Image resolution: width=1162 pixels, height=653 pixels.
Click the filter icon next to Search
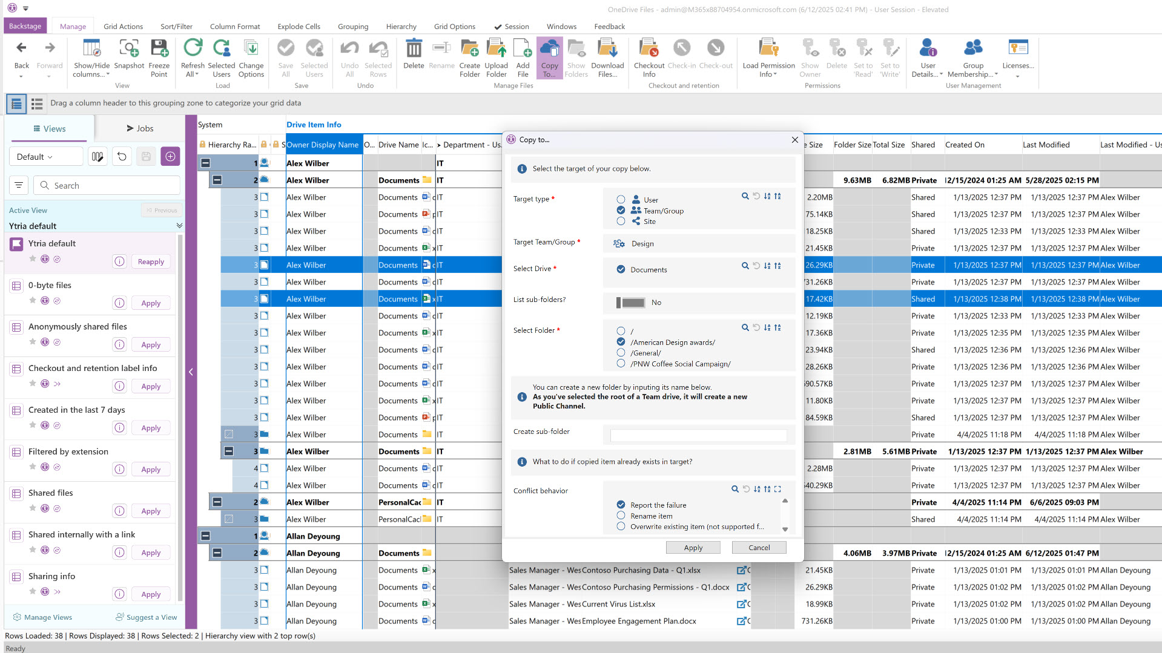(x=19, y=185)
